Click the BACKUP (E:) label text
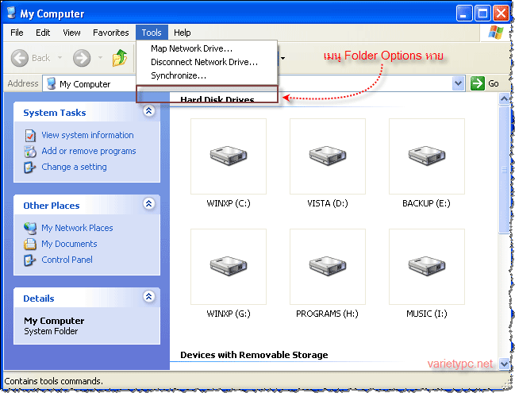Image resolution: width=515 pixels, height=393 pixels. [426, 203]
